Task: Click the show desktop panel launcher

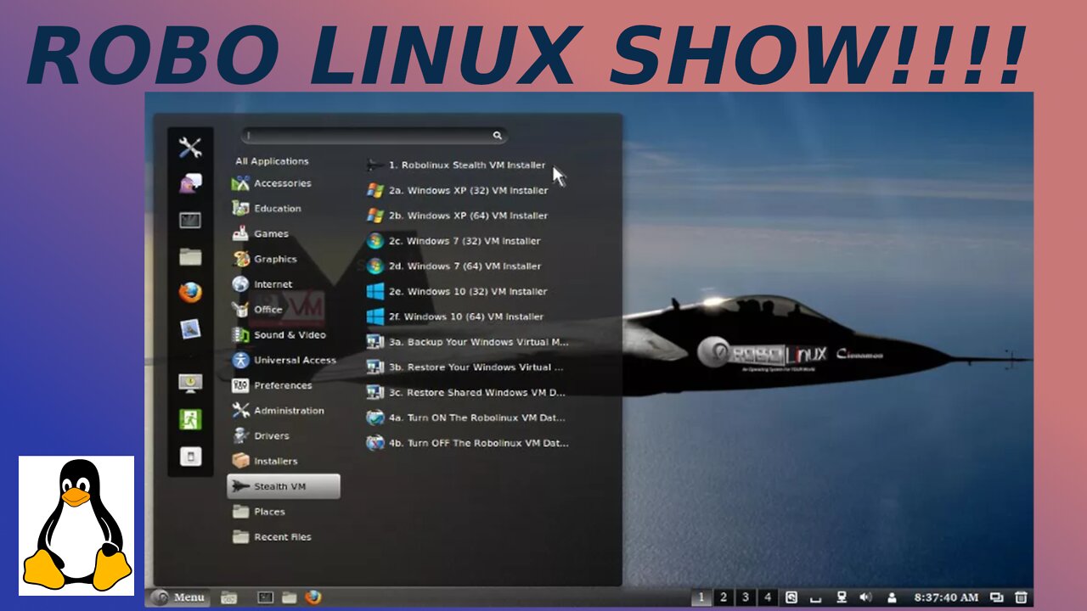Action: click(228, 597)
